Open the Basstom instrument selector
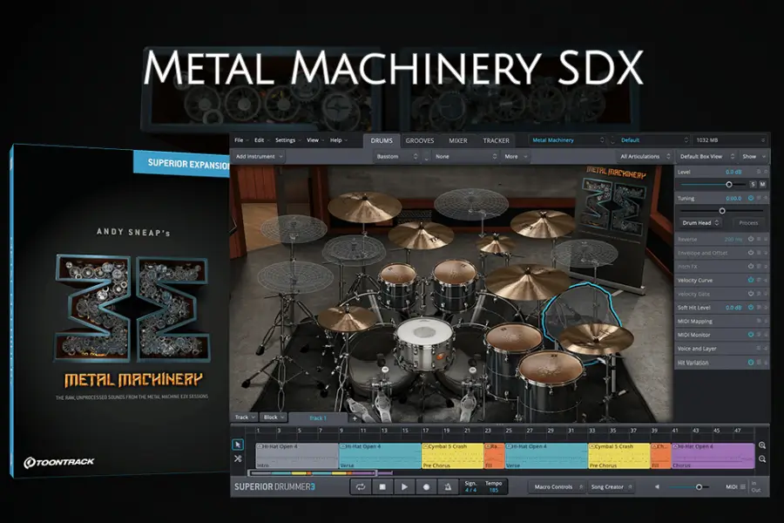Image resolution: width=784 pixels, height=523 pixels. pos(397,157)
